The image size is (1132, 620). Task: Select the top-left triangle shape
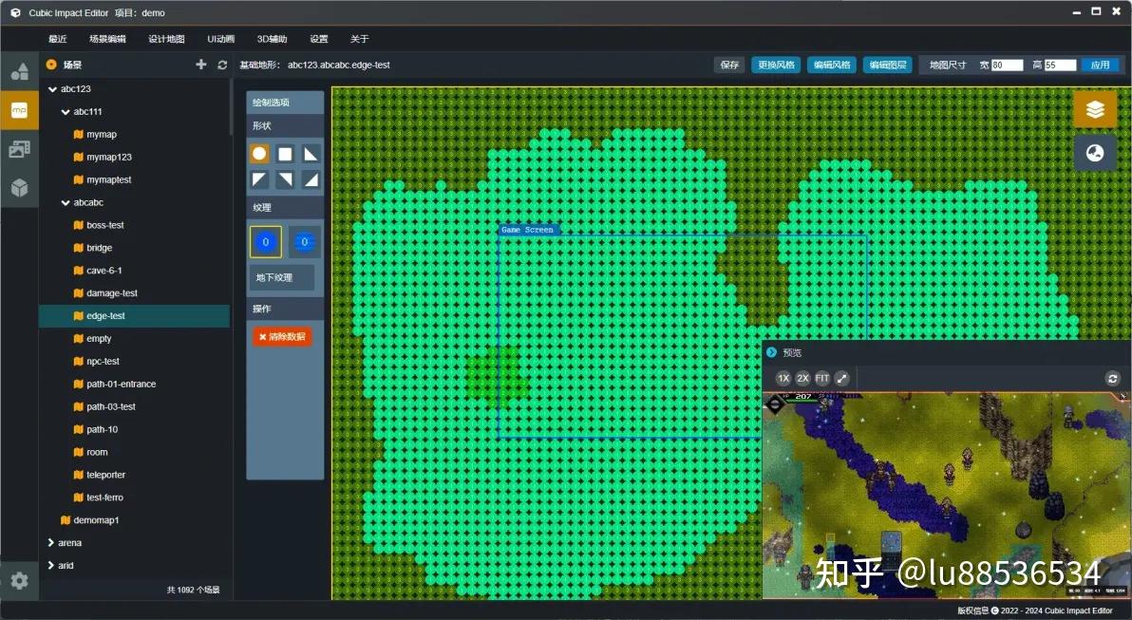point(260,179)
